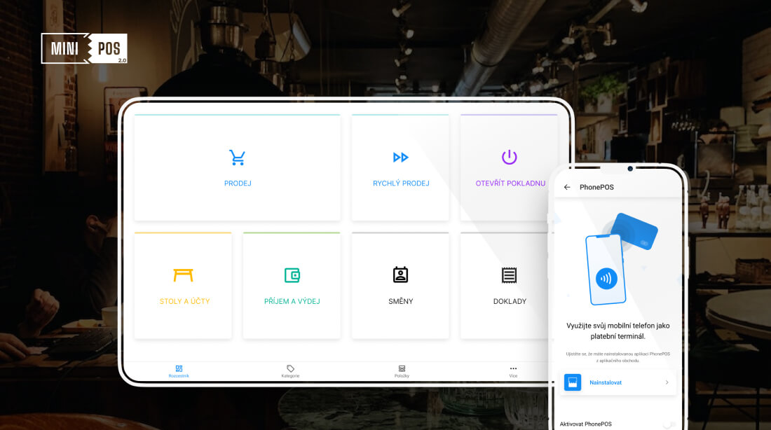771x430 pixels.
Task: Click the PRODEJ tile label
Action: [238, 183]
